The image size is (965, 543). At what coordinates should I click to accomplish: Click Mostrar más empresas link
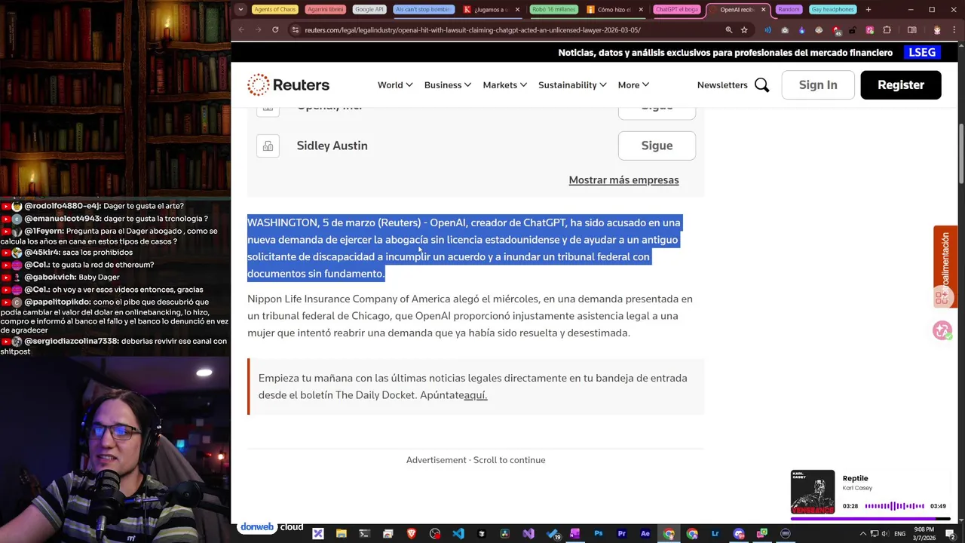click(x=623, y=180)
